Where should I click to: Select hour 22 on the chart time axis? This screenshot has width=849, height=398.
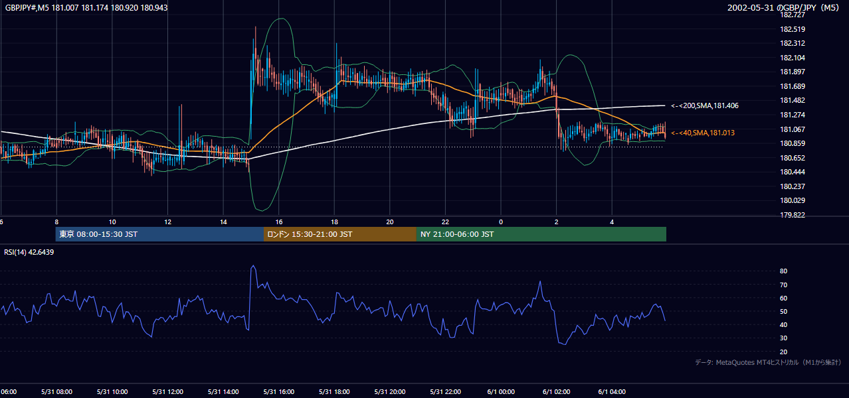[446, 222]
